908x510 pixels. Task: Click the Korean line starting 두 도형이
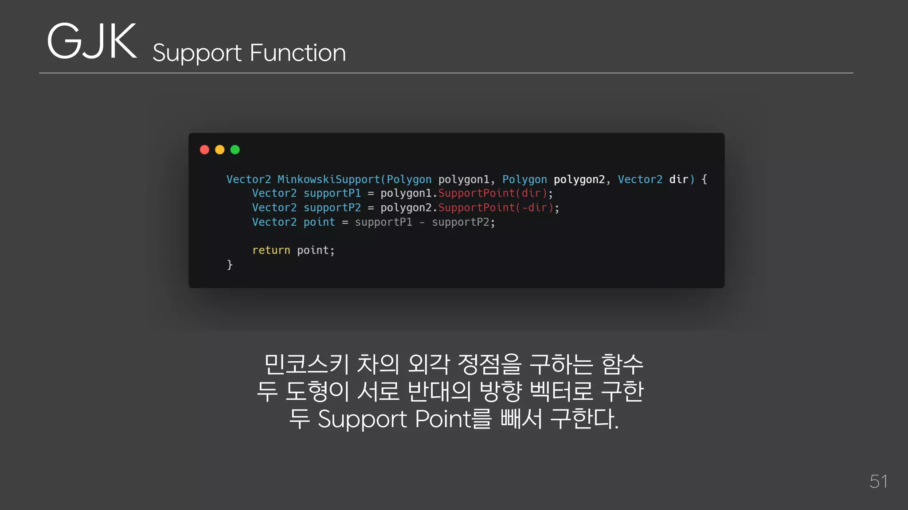pyautogui.click(x=450, y=391)
